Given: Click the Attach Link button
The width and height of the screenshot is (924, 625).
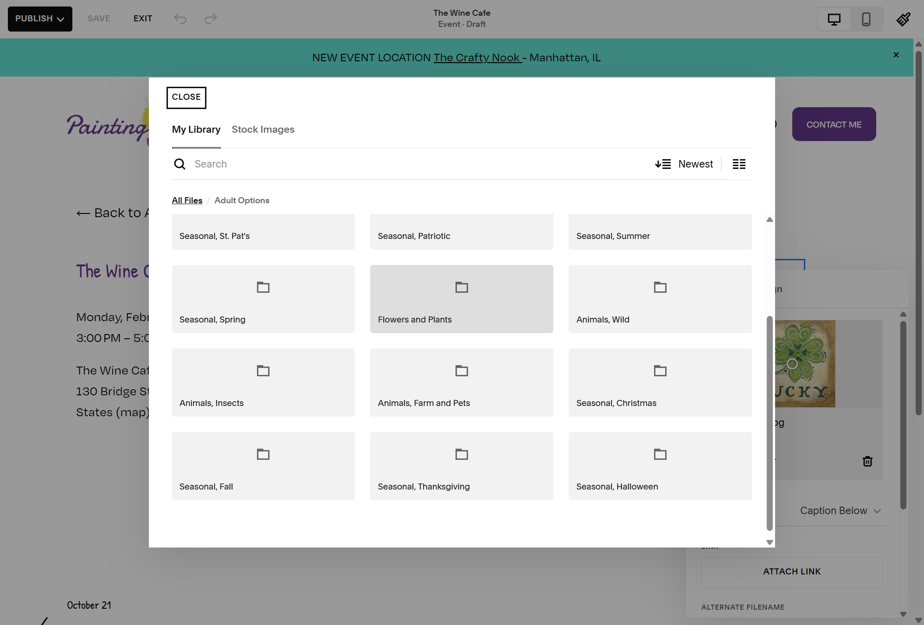Looking at the screenshot, I should (791, 572).
